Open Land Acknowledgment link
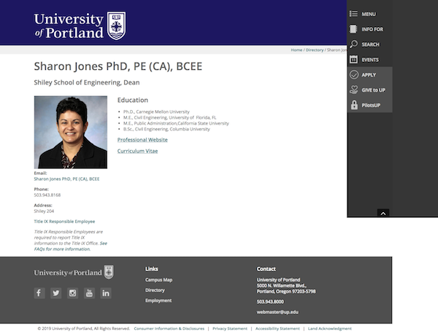 click(330, 329)
